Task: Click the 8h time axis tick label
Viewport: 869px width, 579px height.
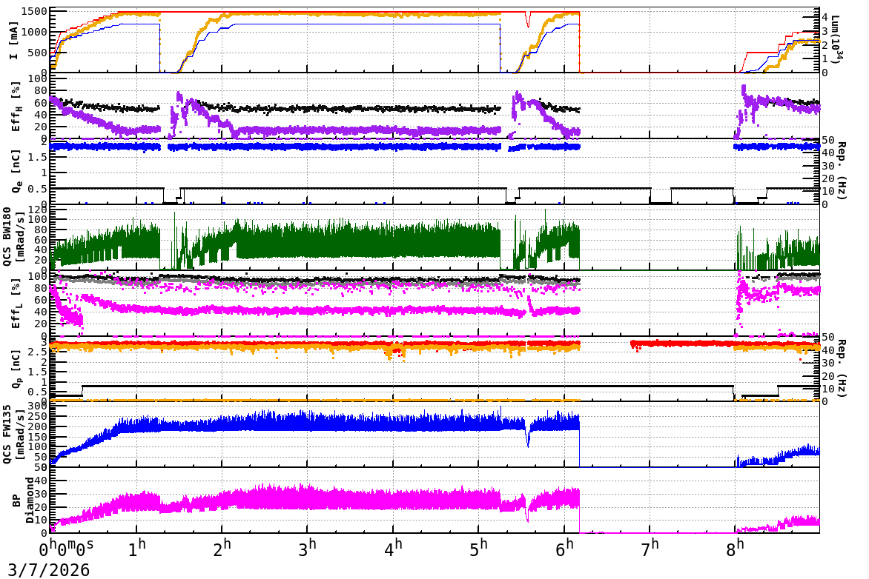Action: 736,548
